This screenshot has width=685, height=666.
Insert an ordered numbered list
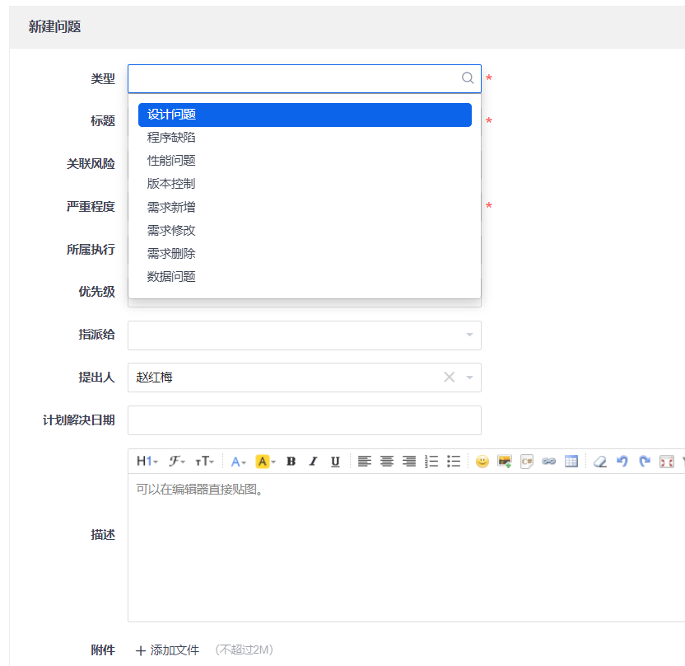(431, 462)
